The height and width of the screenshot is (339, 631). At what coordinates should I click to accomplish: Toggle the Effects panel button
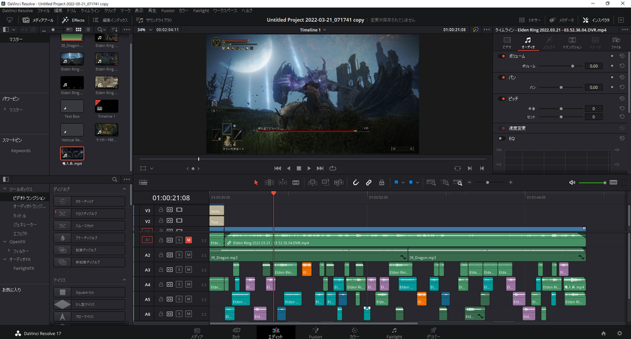click(x=73, y=20)
